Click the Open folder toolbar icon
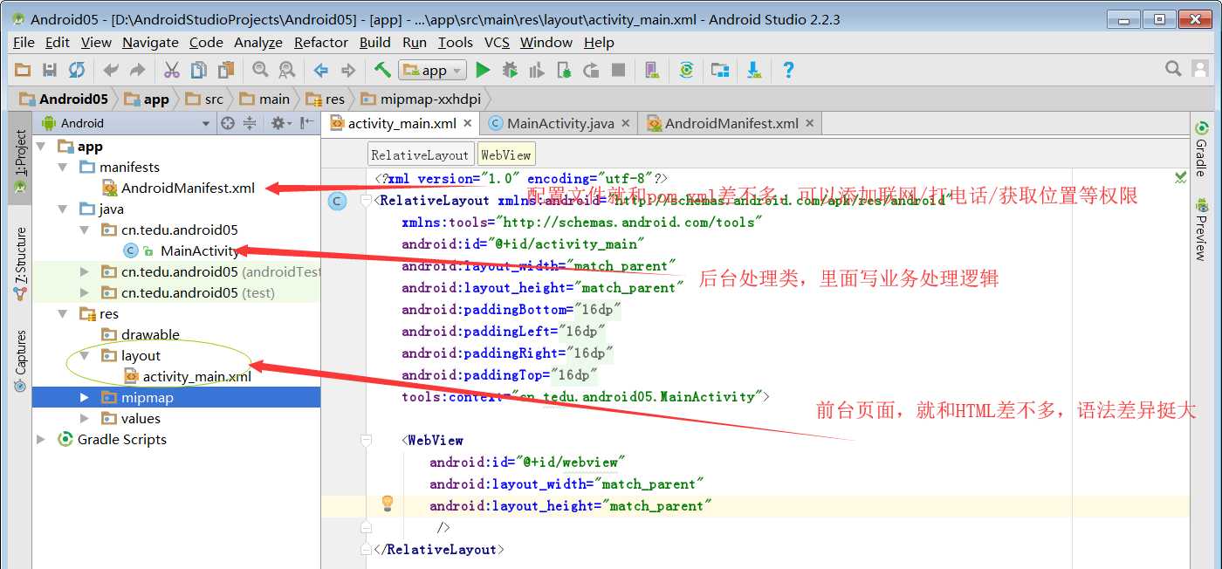Image resolution: width=1222 pixels, height=569 pixels. pyautogui.click(x=24, y=70)
